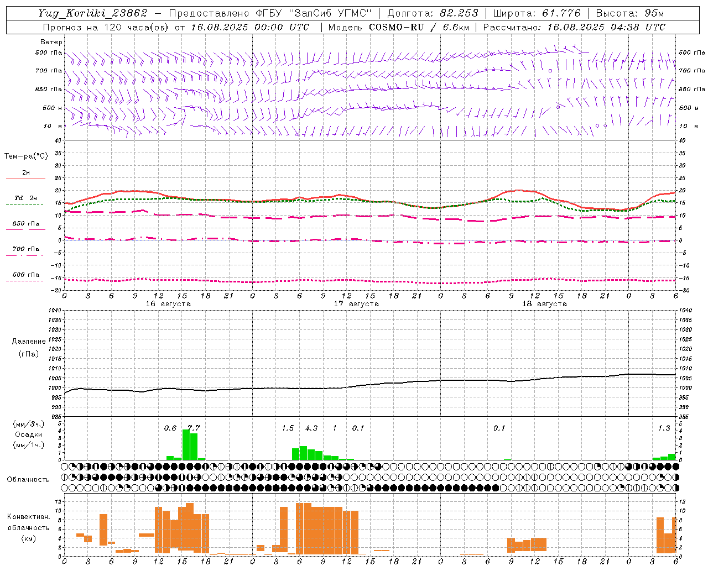Click the 1040 tick on left pressure axis
This screenshot has width=708, height=566.
click(x=54, y=311)
